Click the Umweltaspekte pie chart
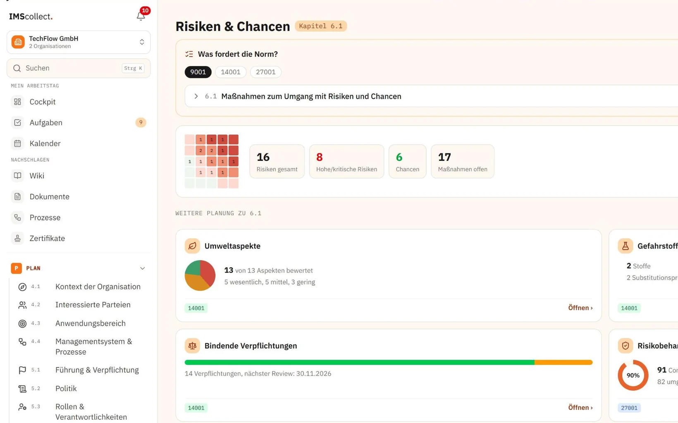 click(x=200, y=275)
